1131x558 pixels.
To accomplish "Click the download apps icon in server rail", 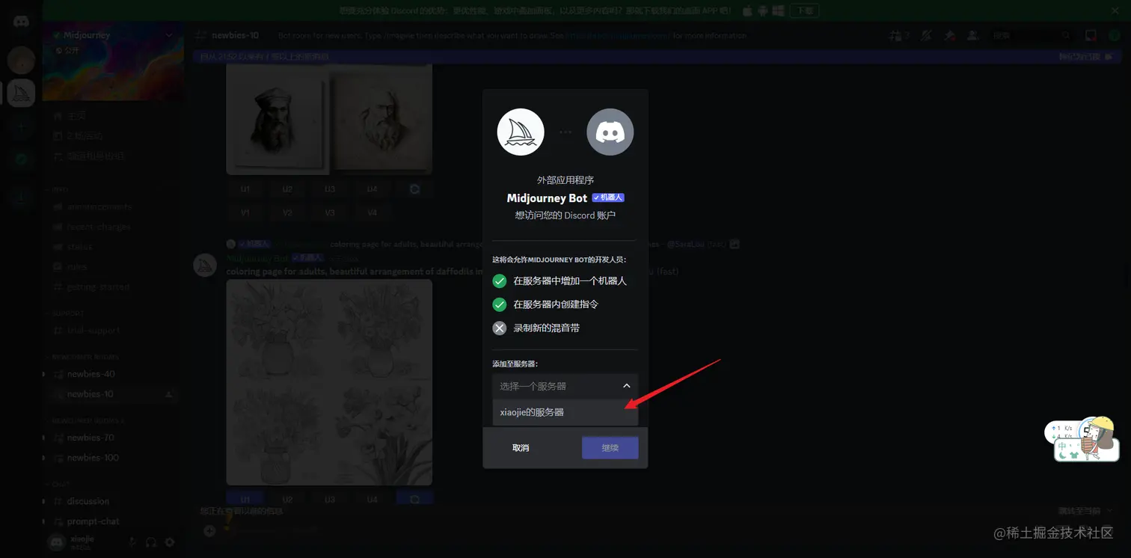I will click(x=21, y=198).
